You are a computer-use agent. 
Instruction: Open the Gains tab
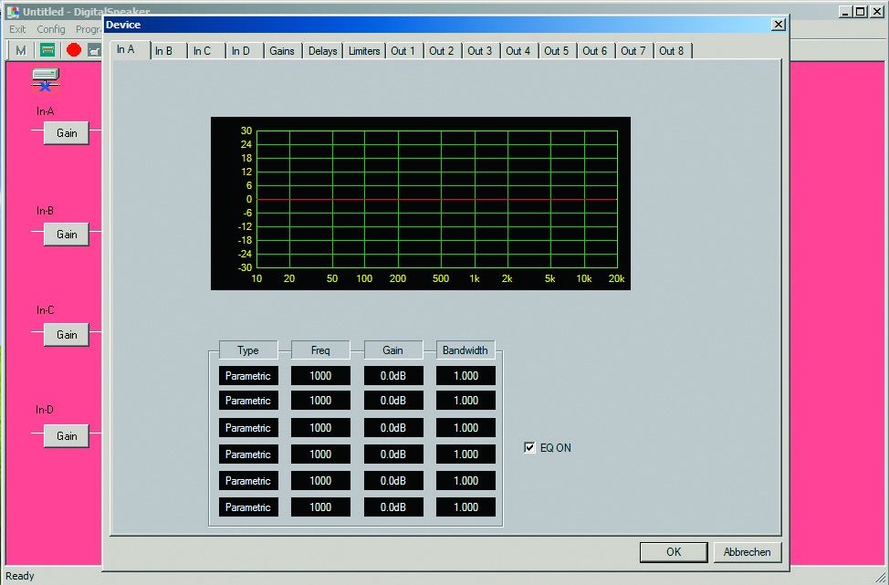[282, 51]
